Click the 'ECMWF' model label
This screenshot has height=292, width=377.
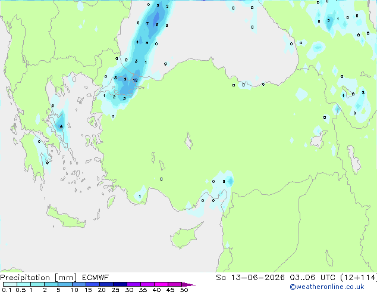(x=95, y=278)
